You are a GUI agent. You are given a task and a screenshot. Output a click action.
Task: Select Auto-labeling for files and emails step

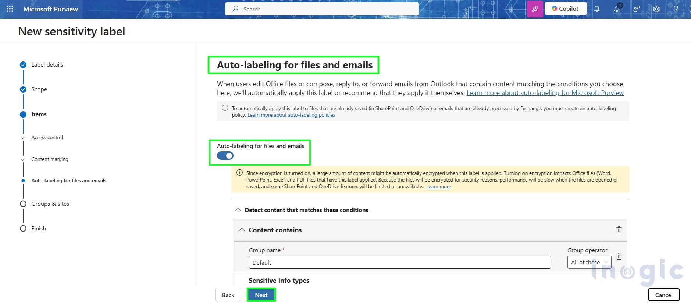pyautogui.click(x=69, y=180)
